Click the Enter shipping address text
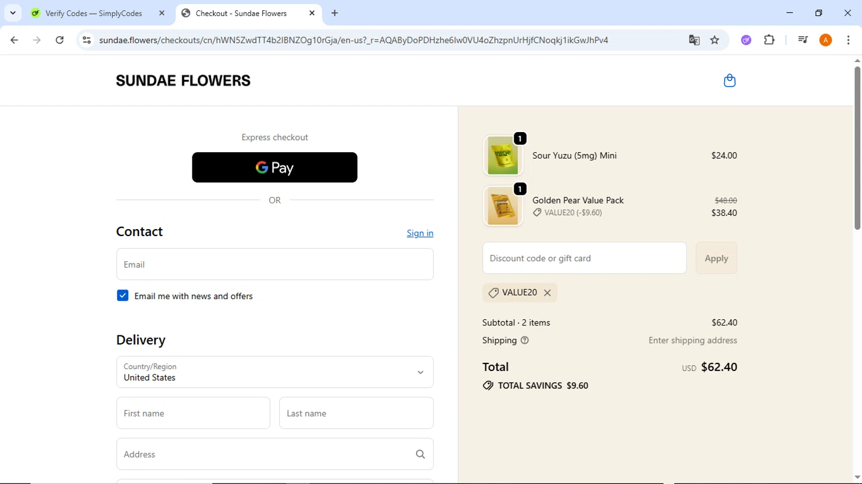 (x=693, y=340)
